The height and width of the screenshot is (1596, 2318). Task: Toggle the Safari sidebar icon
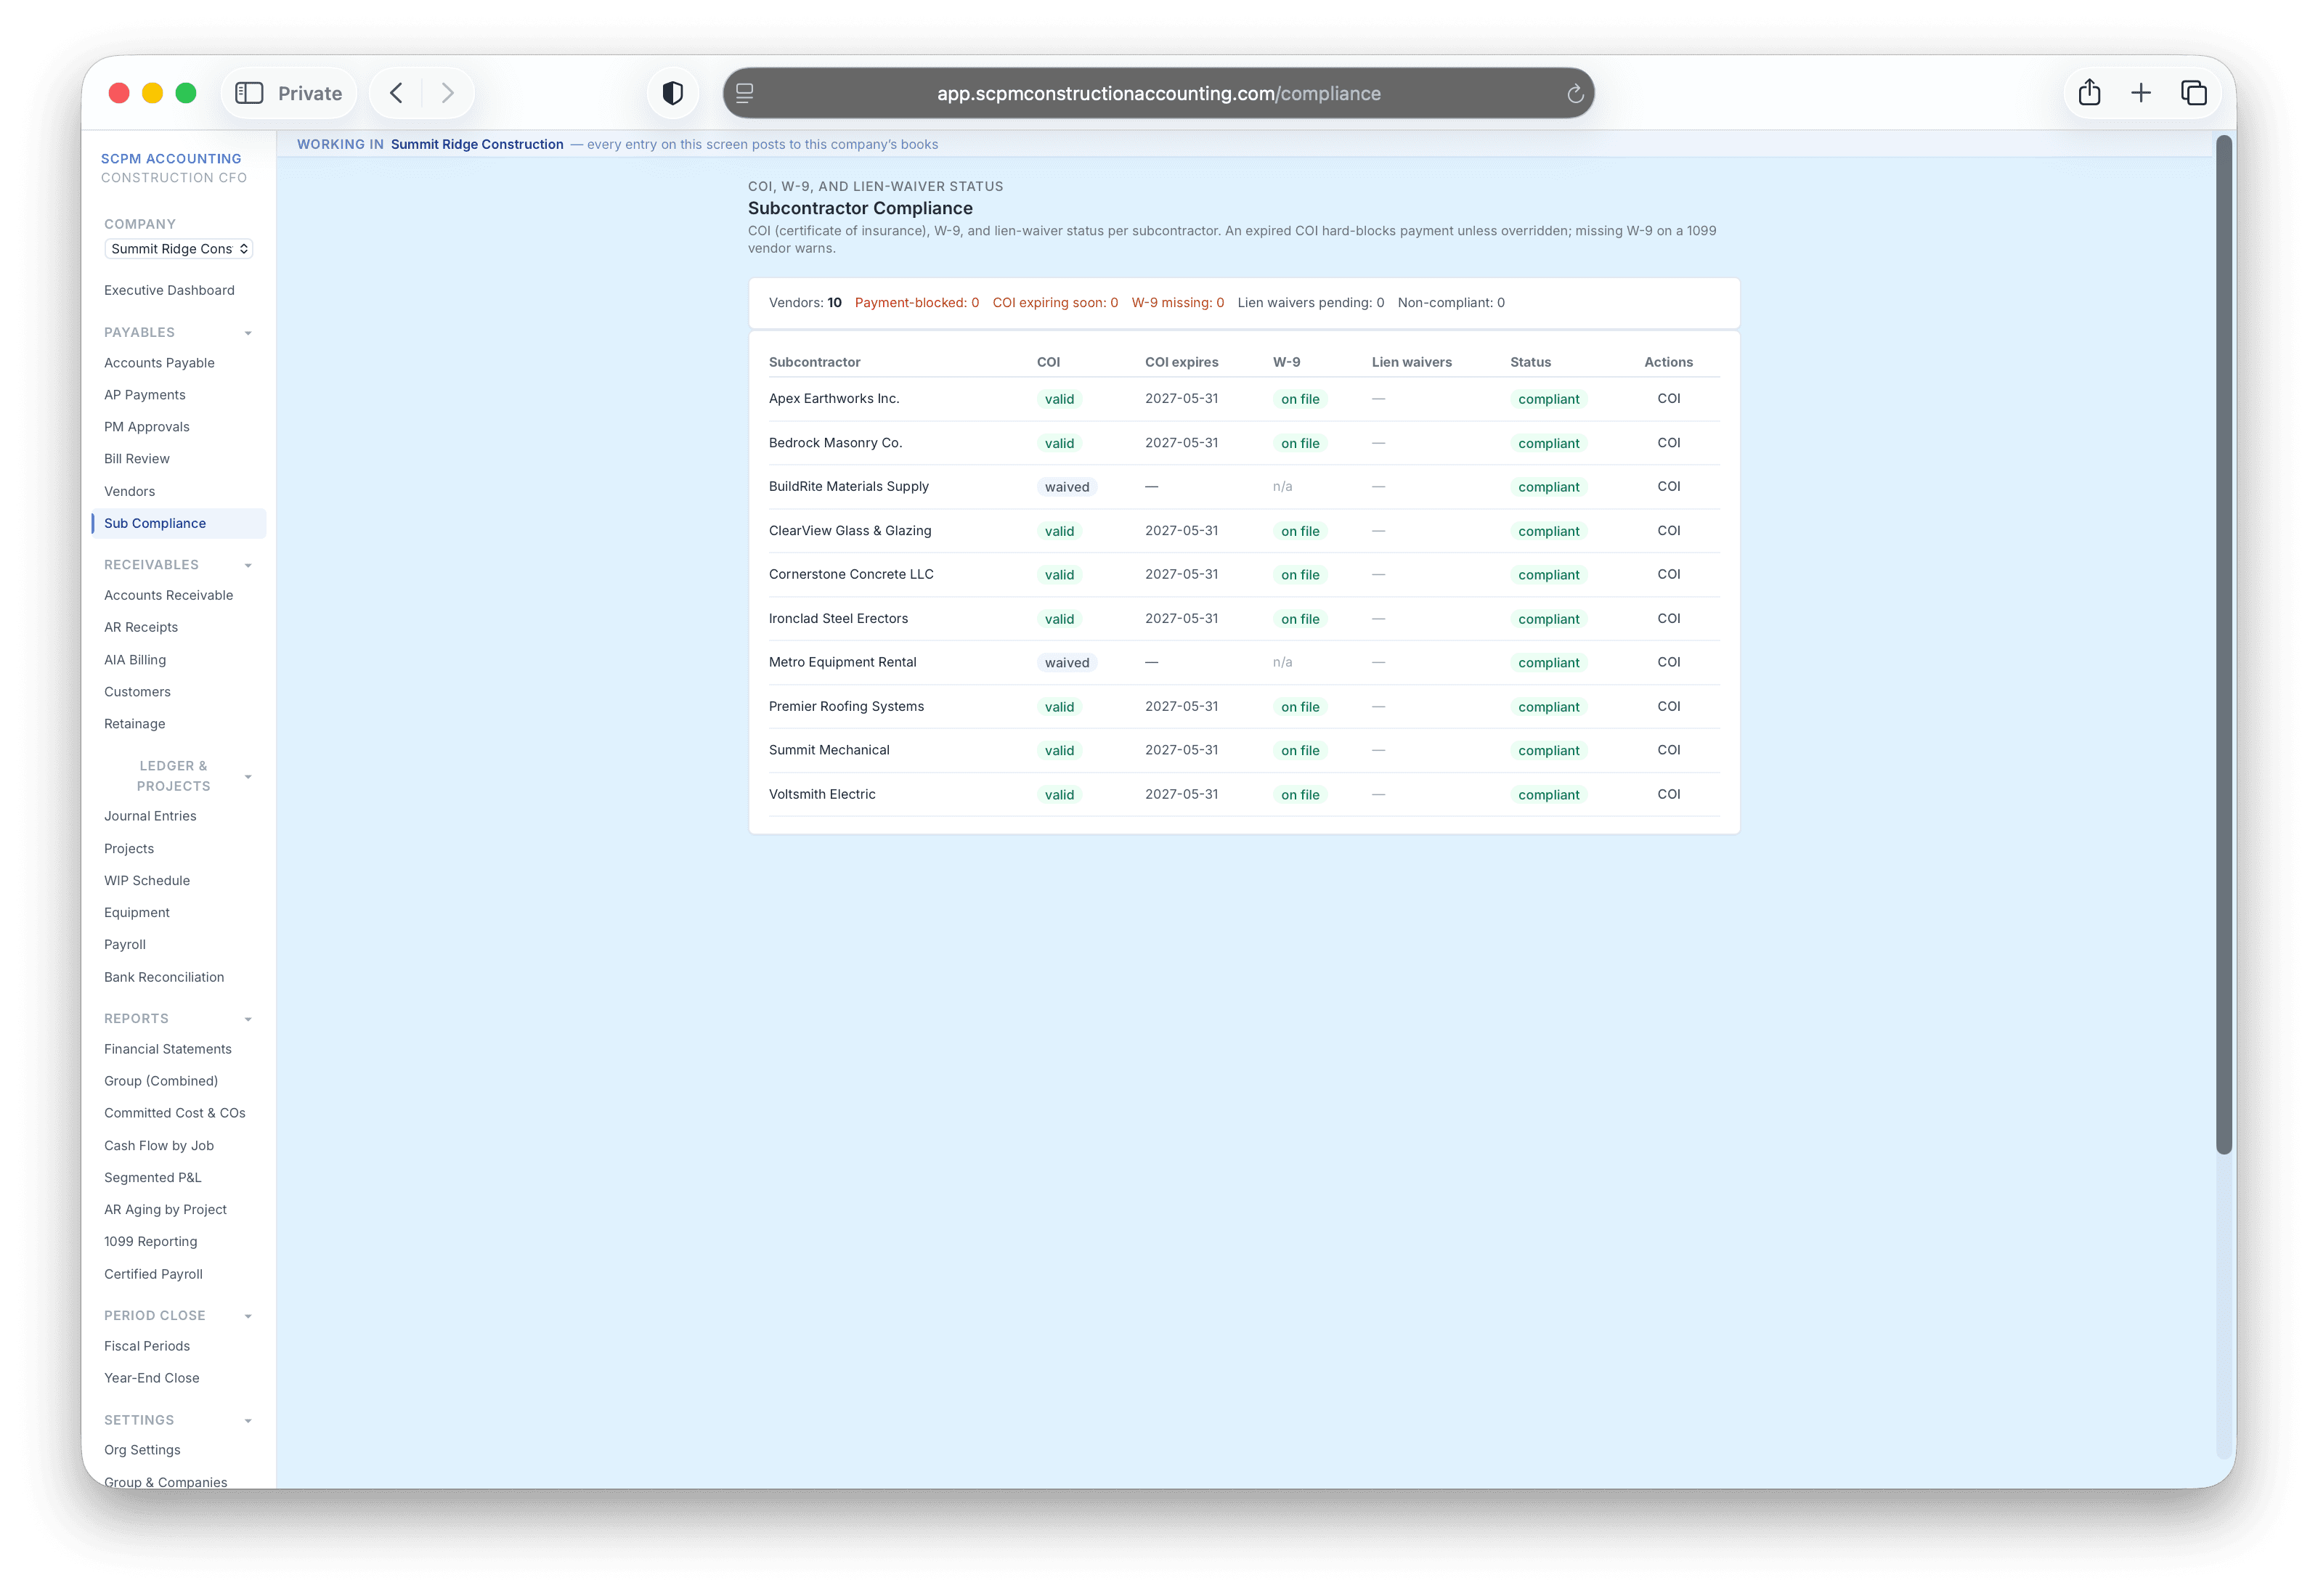coord(248,93)
